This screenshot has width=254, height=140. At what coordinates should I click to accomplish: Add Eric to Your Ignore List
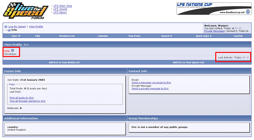(188, 62)
